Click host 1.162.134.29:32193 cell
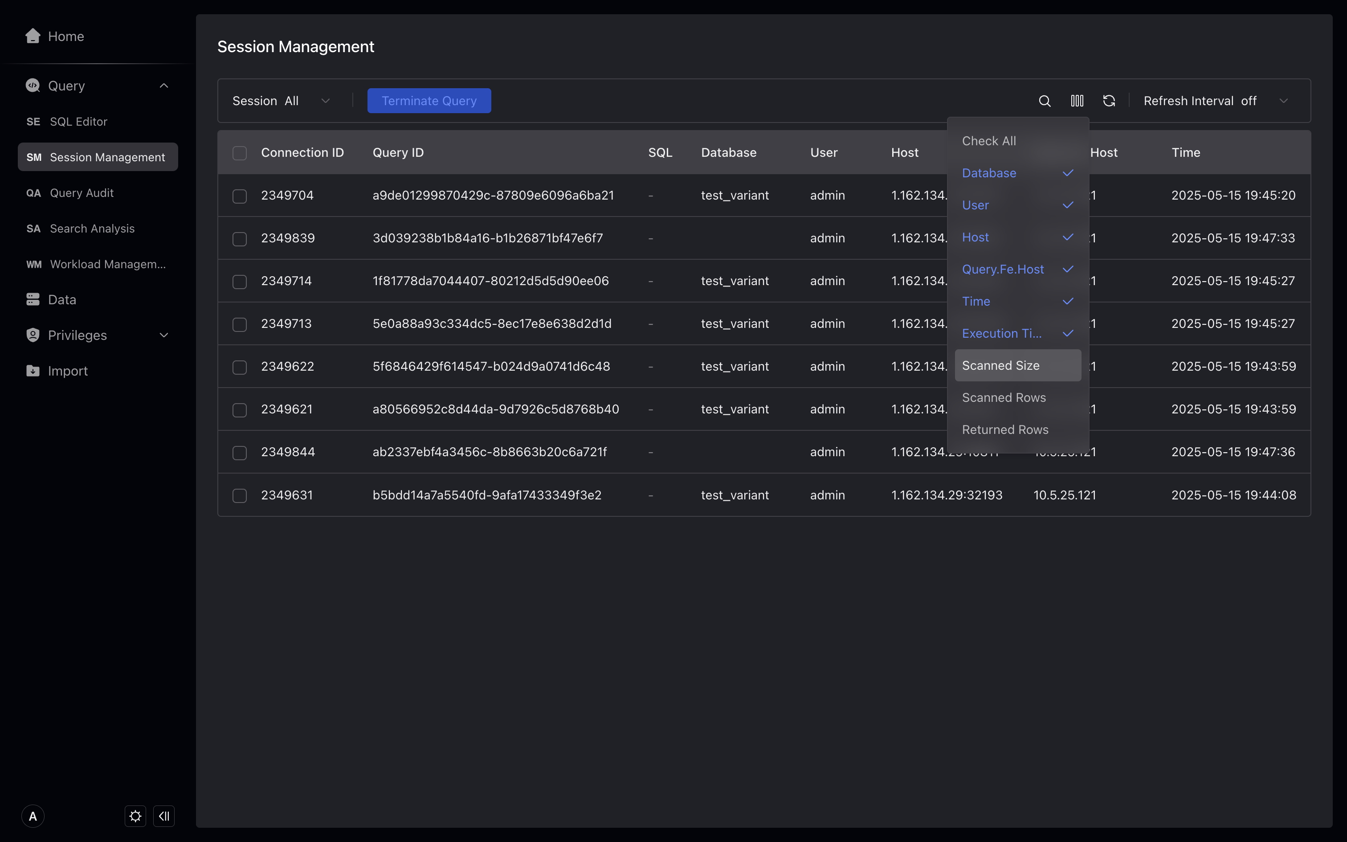 pos(946,495)
